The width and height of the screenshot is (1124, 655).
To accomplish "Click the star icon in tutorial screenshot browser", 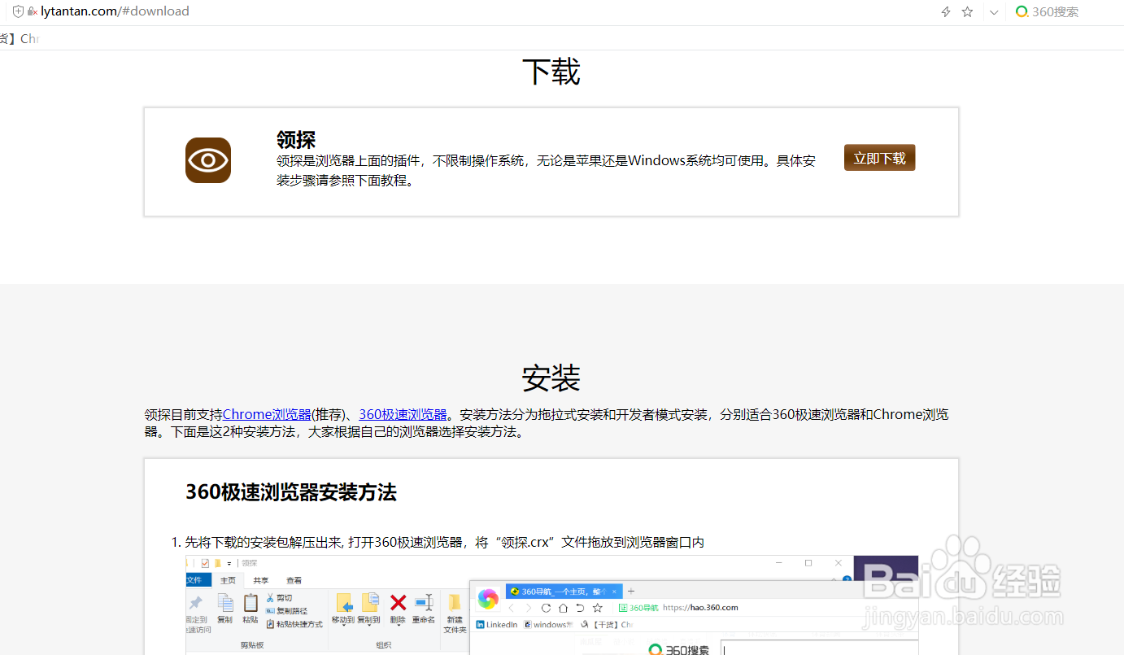I will (x=598, y=608).
